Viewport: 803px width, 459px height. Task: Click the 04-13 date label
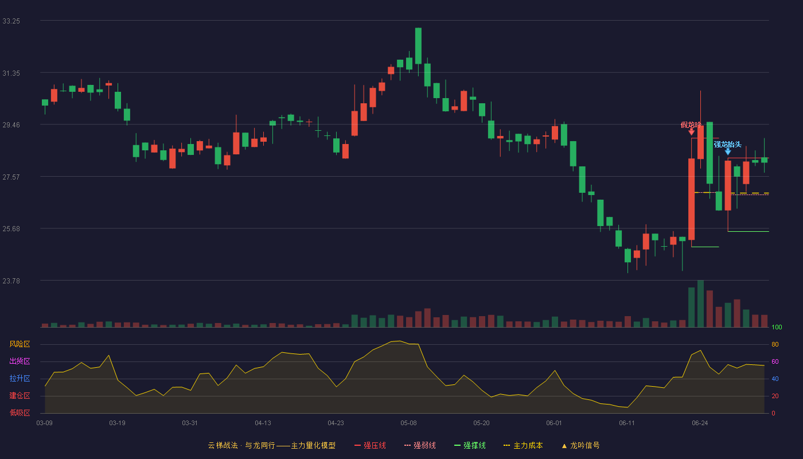click(263, 423)
